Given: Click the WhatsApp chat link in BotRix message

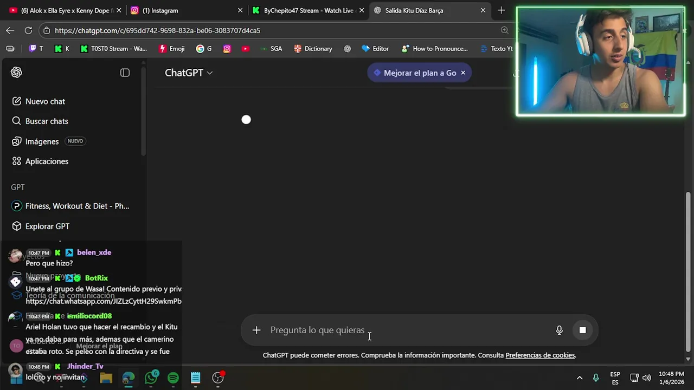Looking at the screenshot, I should click(104, 301).
